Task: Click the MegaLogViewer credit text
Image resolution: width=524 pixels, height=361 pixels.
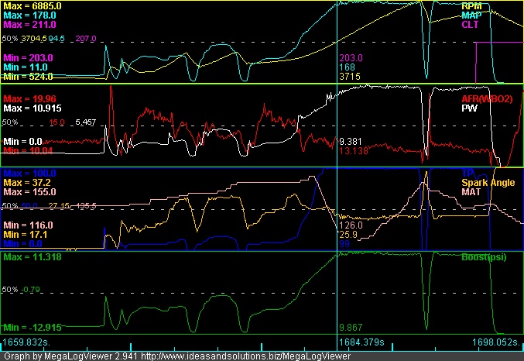Action: (177, 356)
